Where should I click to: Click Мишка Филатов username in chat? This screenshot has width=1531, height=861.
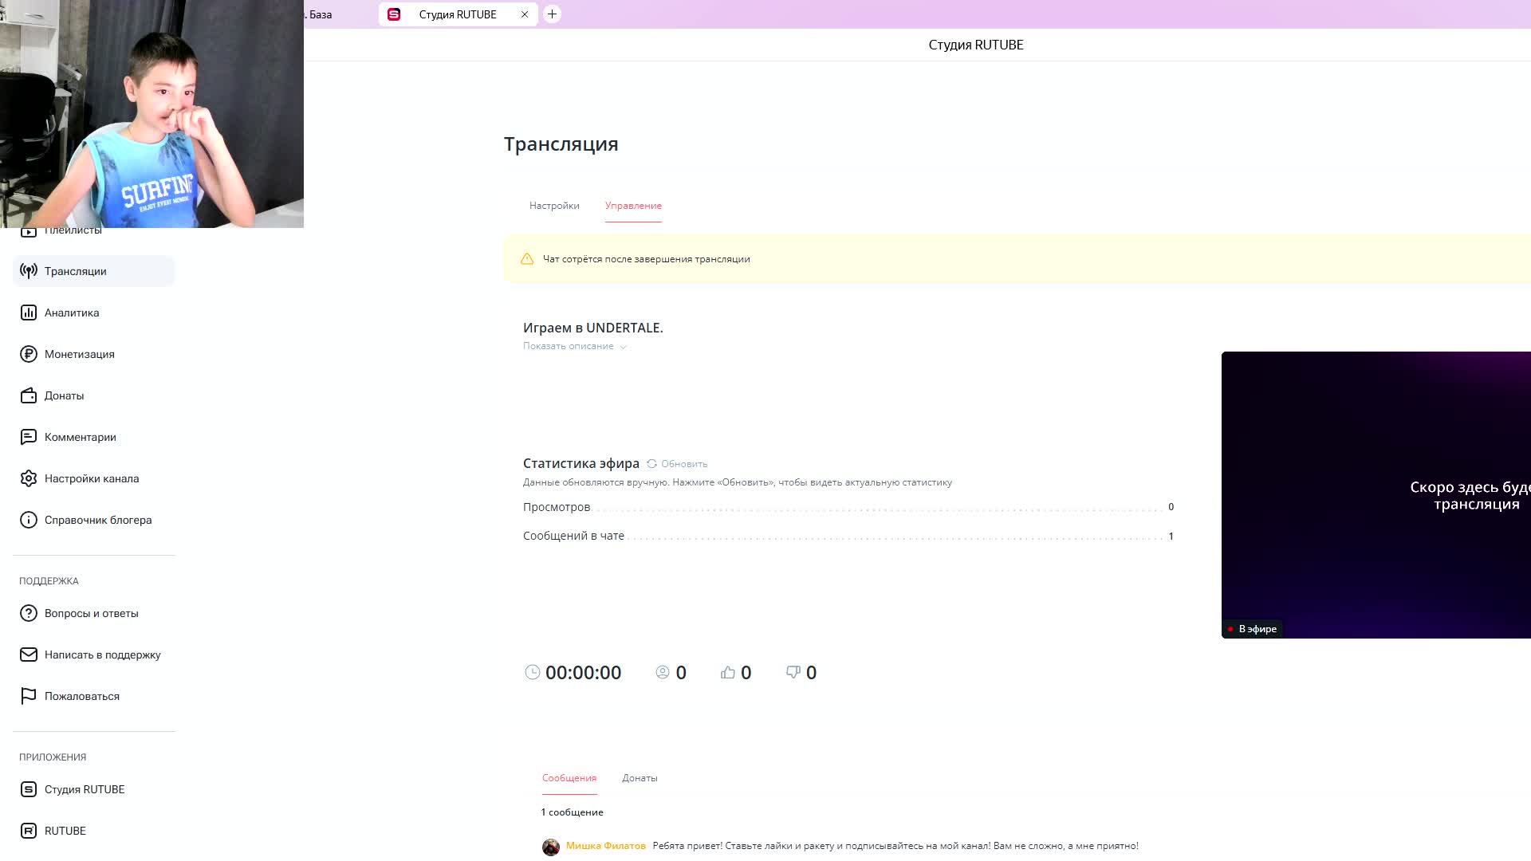[606, 846]
